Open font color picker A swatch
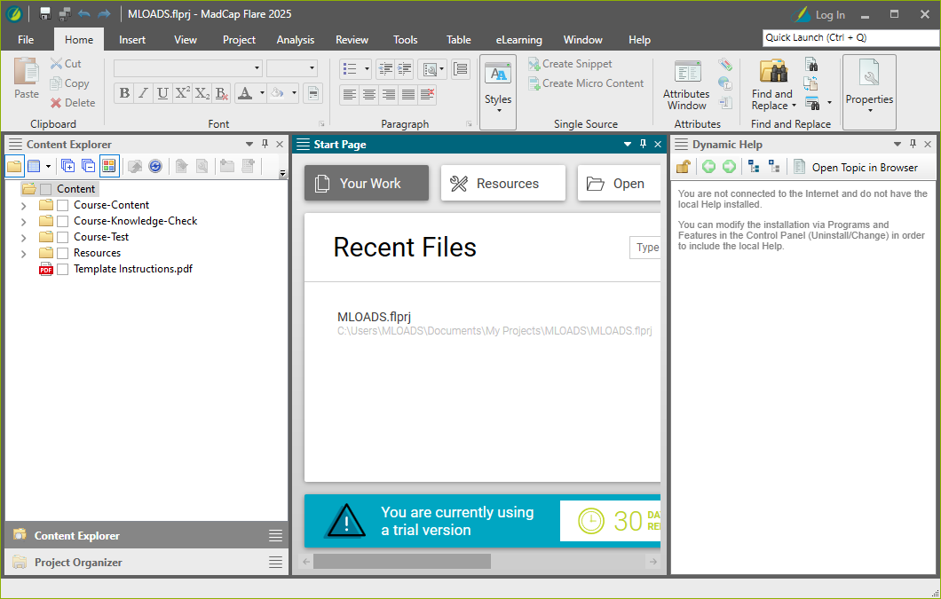Image resolution: width=941 pixels, height=599 pixels. [245, 93]
